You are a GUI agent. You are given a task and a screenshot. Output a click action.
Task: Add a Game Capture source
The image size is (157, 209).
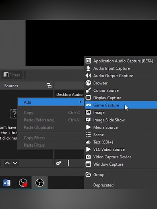coord(121,105)
